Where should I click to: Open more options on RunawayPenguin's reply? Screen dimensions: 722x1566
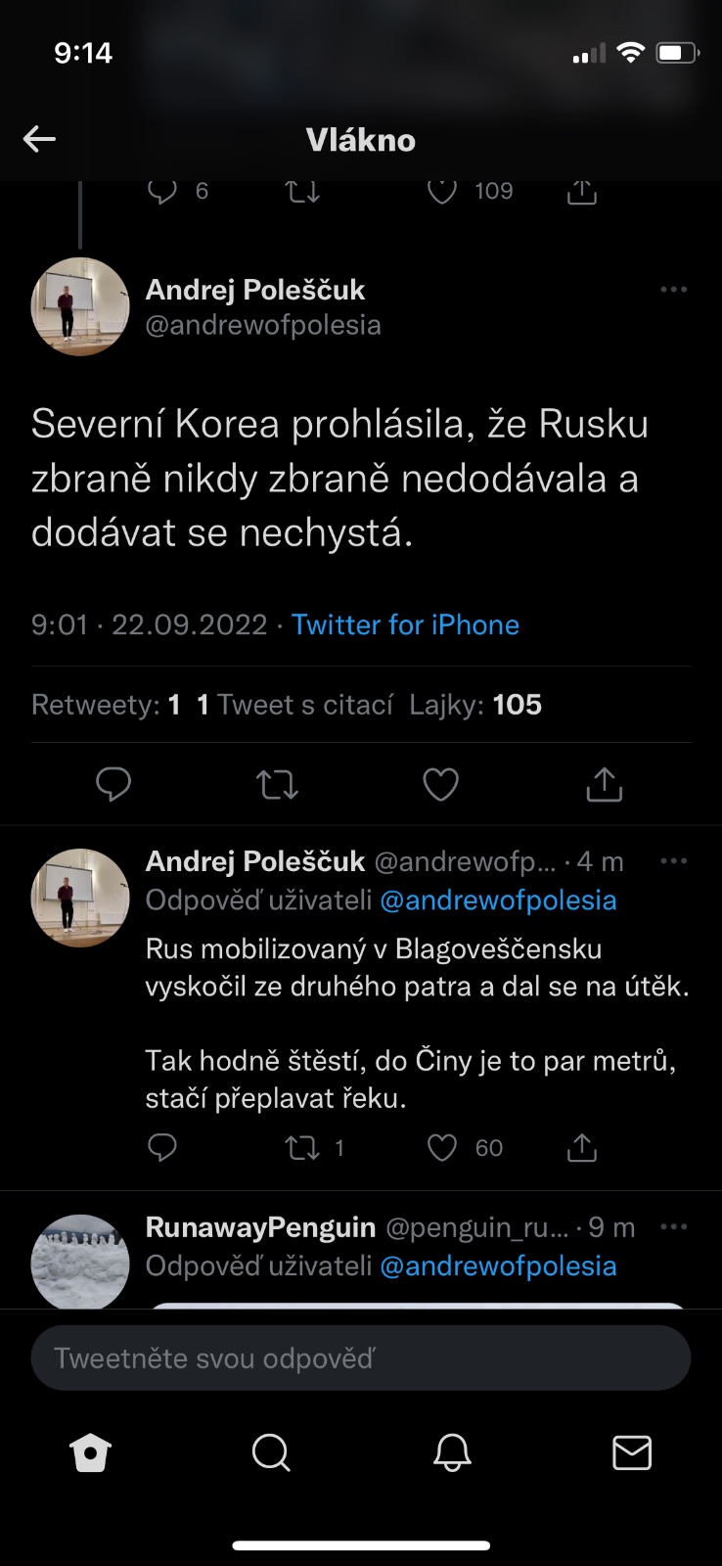(x=673, y=1227)
